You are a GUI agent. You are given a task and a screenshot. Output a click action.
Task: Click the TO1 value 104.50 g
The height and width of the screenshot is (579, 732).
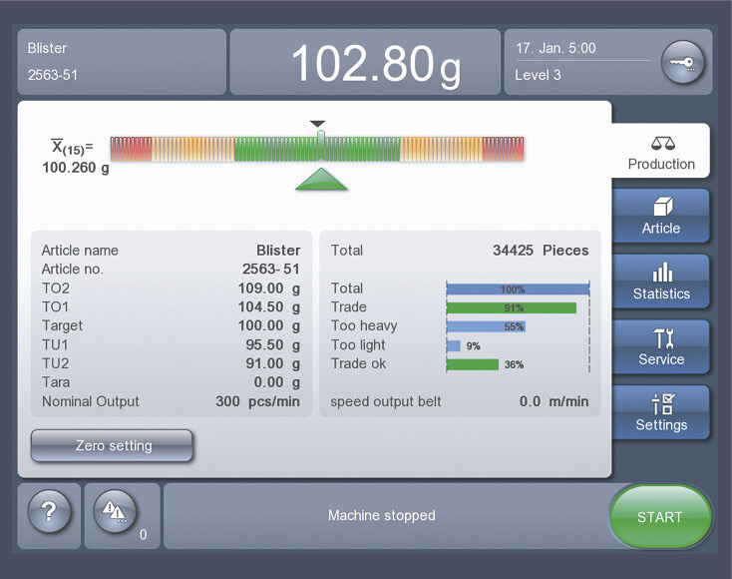(269, 307)
